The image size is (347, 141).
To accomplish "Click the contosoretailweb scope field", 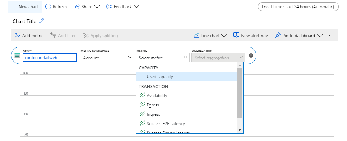I will pyautogui.click(x=50, y=58).
